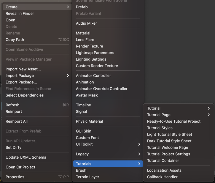Expand the Legacy submenu

click(x=108, y=154)
